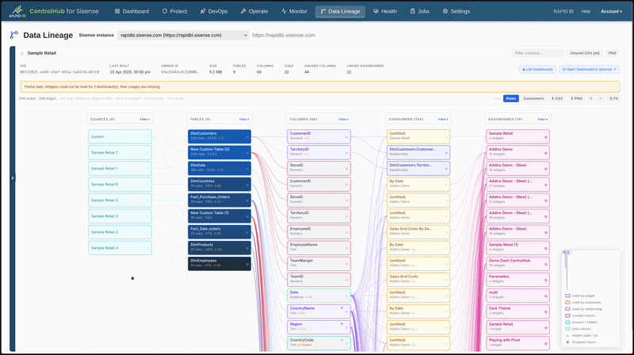Image resolution: width=634 pixels, height=355 pixels.
Task: Click the Data Lineage branch icon
Action: (x=14, y=35)
